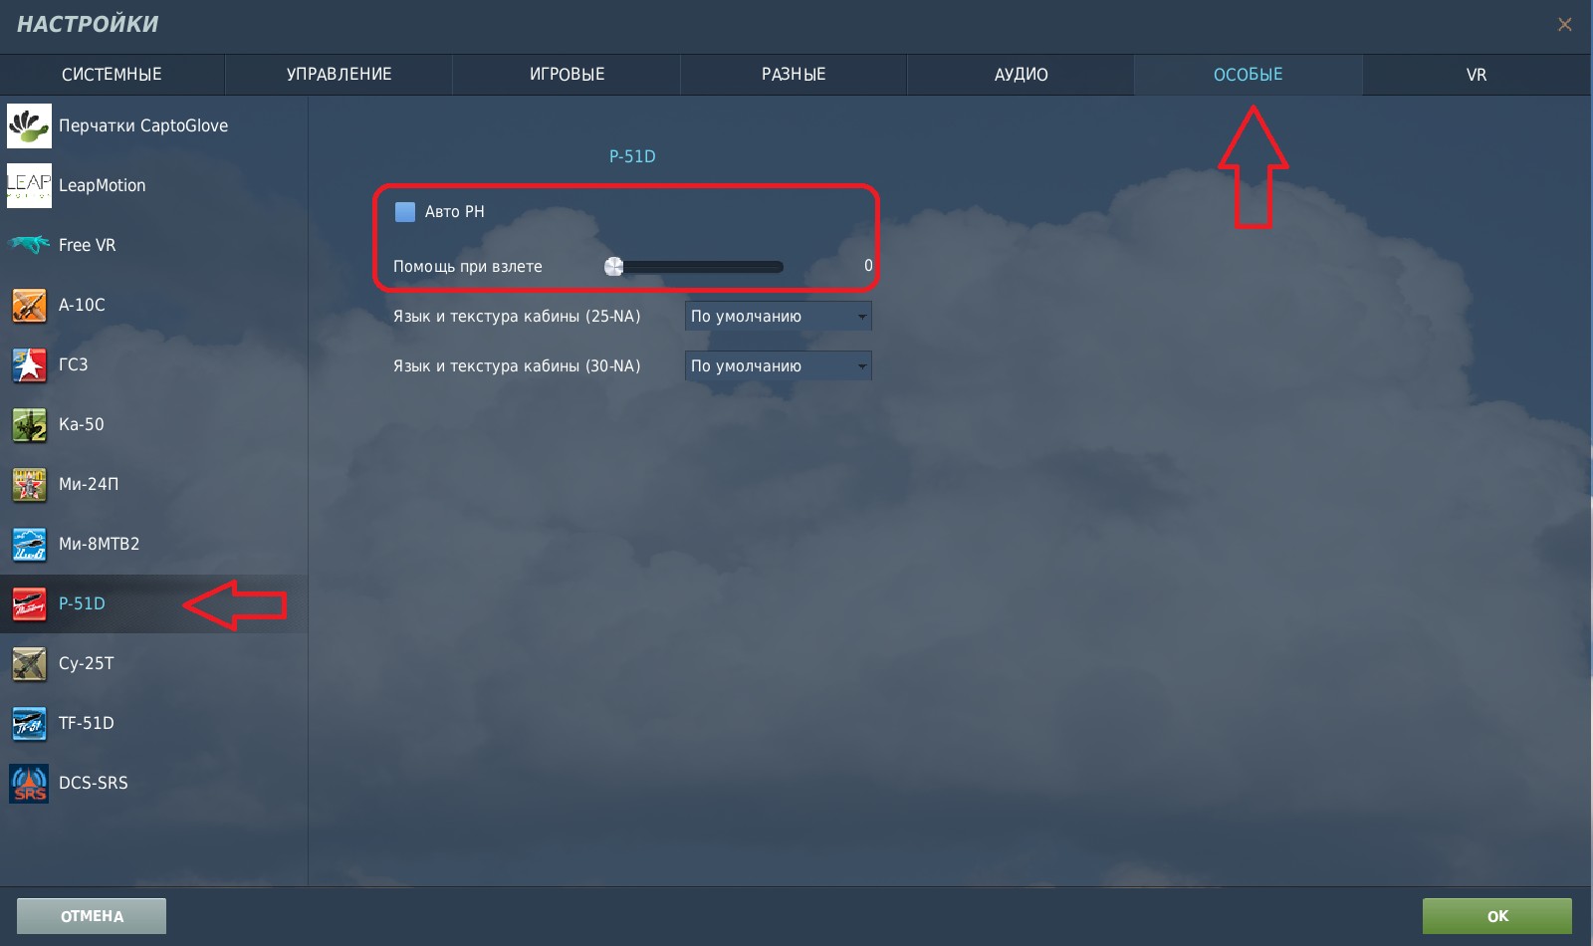Expand the cabin texture (30-NA) dropdown
This screenshot has height=946, width=1593.
coord(778,366)
